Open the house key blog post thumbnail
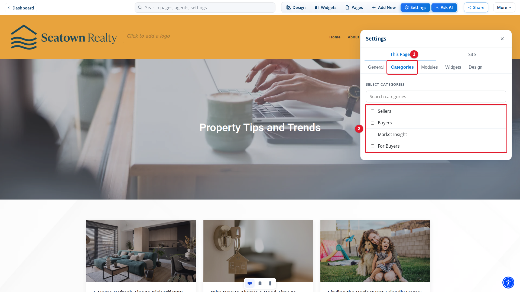The width and height of the screenshot is (520, 292). pyautogui.click(x=258, y=251)
